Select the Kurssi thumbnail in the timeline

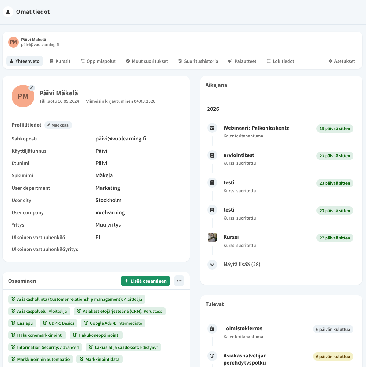coord(212,237)
